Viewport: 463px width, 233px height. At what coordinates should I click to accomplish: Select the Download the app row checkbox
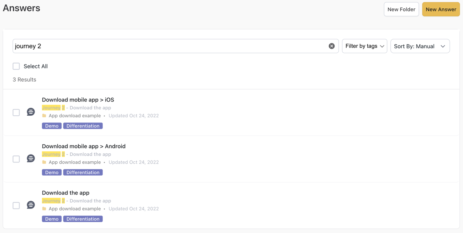pos(16,205)
